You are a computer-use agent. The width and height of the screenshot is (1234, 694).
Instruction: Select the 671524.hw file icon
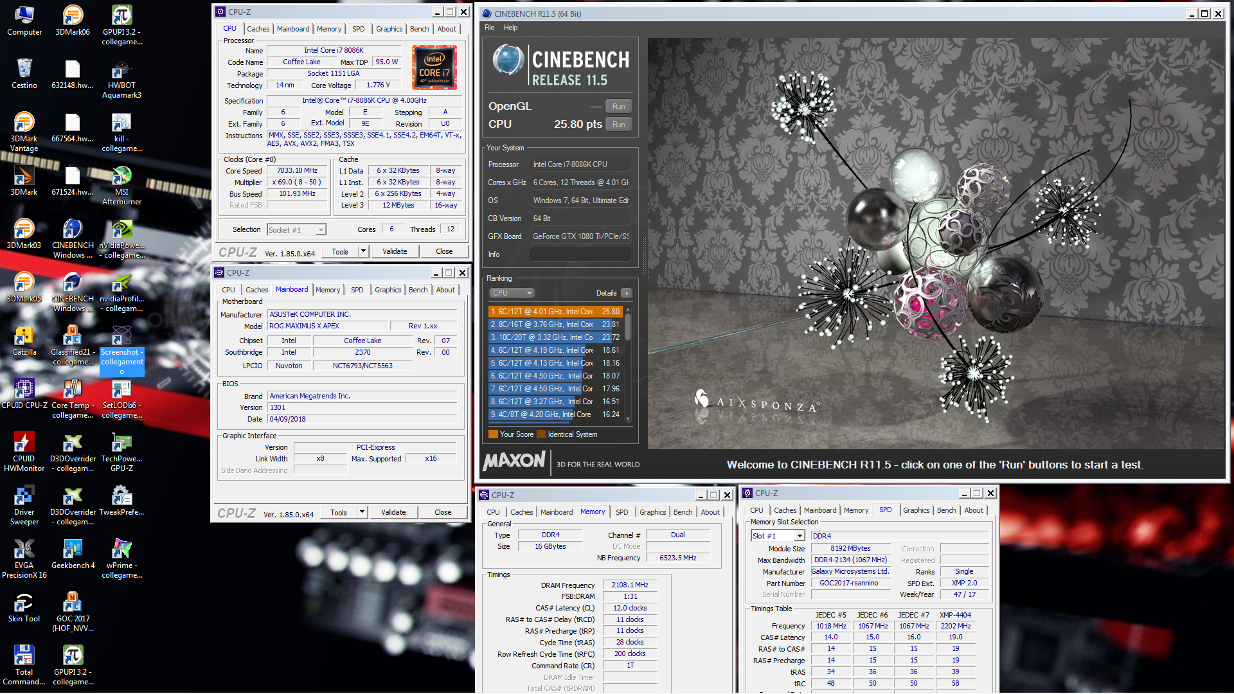point(73,181)
